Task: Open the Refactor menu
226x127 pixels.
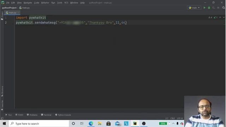Action: (45, 3)
